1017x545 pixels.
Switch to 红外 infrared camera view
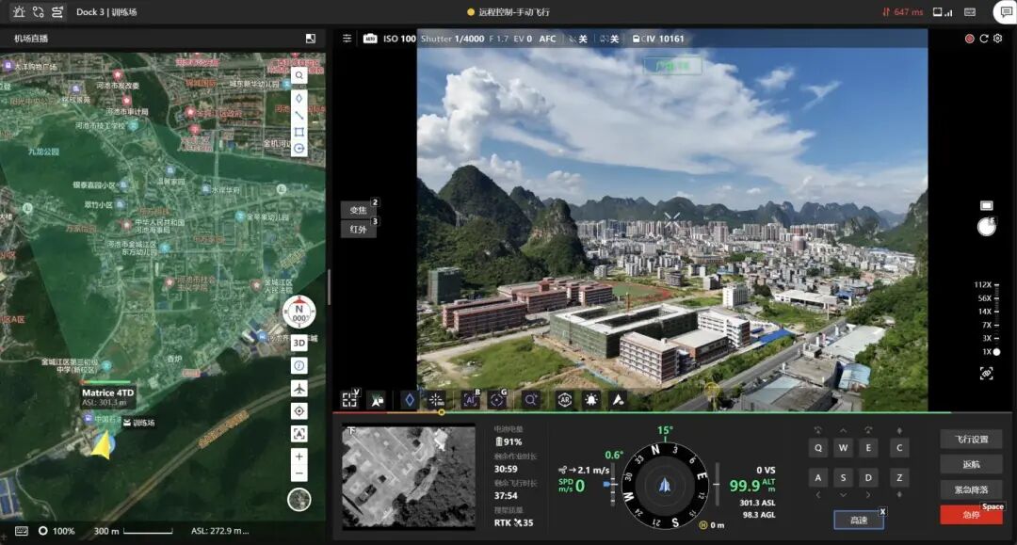pos(359,229)
